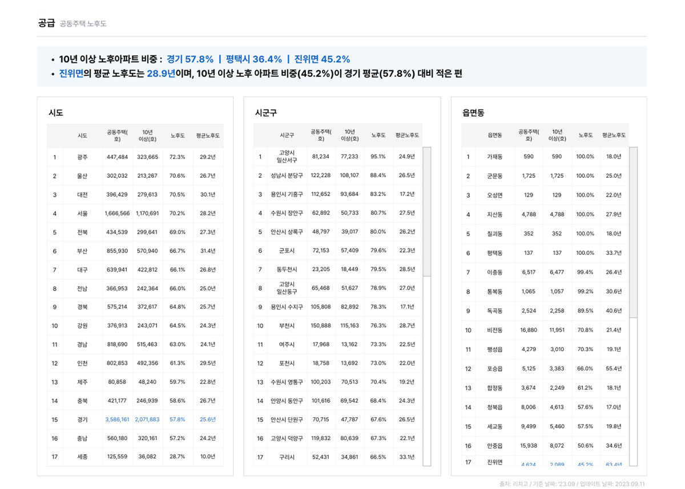Click the 읍면동 panel heading
Image resolution: width=685 pixels, height=489 pixels.
473,113
